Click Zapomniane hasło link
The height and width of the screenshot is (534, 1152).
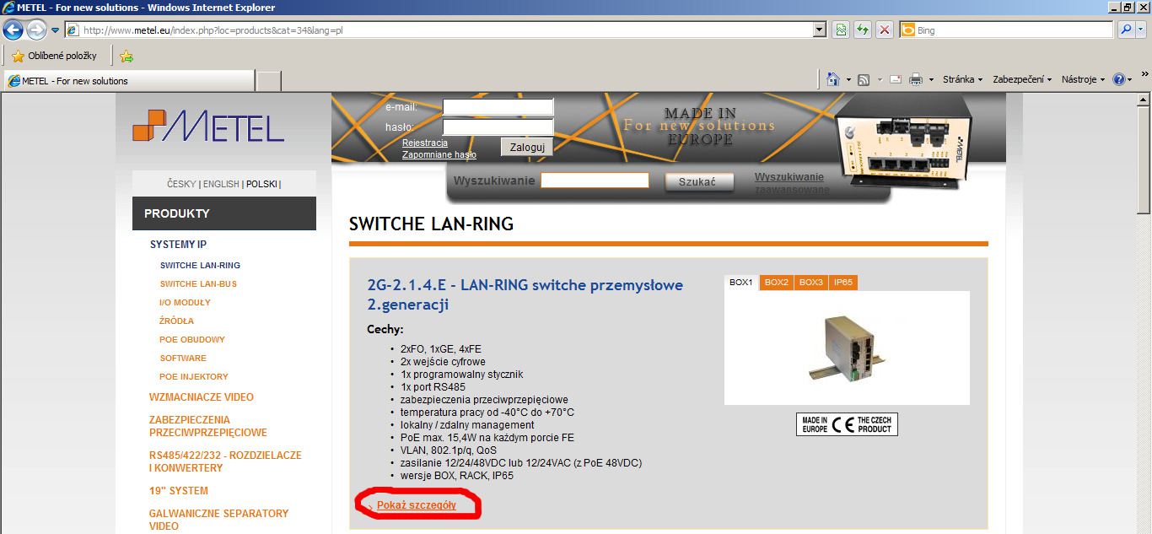(439, 154)
